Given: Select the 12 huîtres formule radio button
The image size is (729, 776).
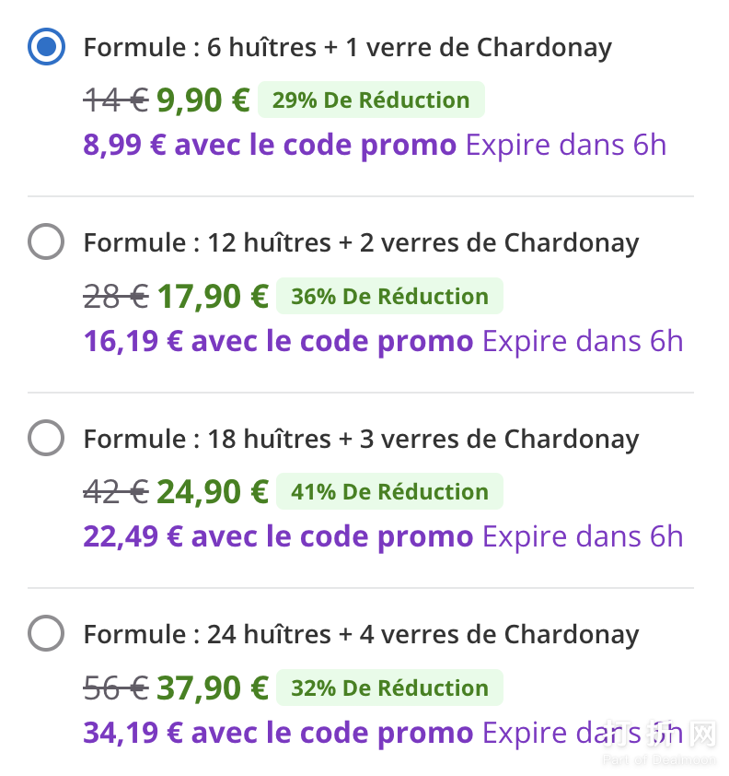Looking at the screenshot, I should click(x=47, y=242).
